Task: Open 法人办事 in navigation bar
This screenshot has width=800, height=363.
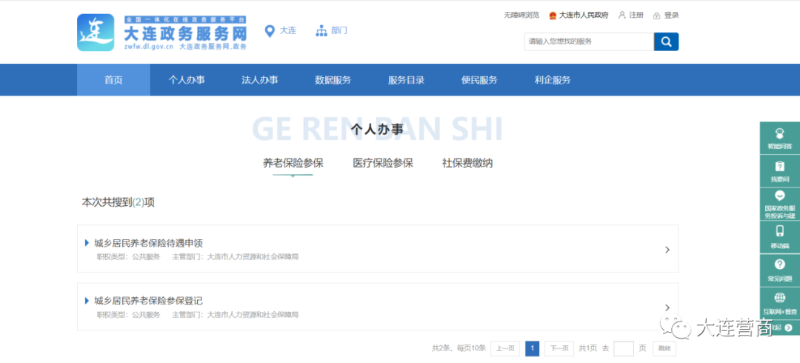Action: [x=259, y=80]
